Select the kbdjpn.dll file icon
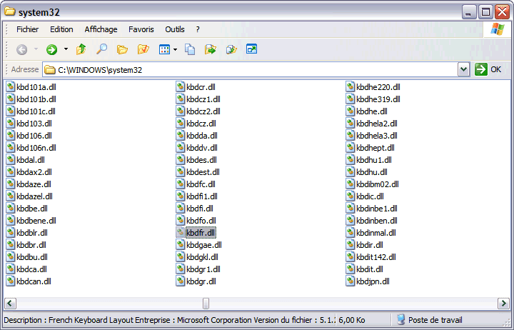The image size is (514, 330). 350,281
